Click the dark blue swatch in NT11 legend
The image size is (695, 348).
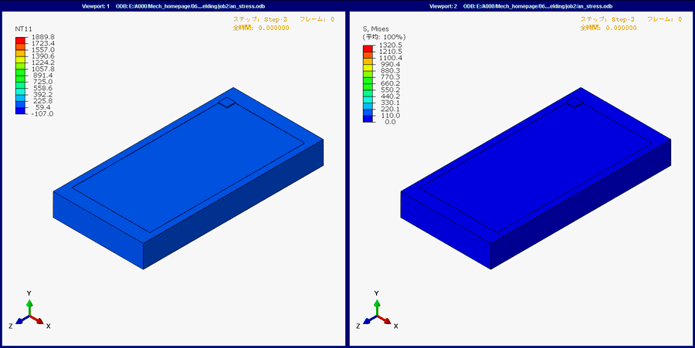coord(19,110)
